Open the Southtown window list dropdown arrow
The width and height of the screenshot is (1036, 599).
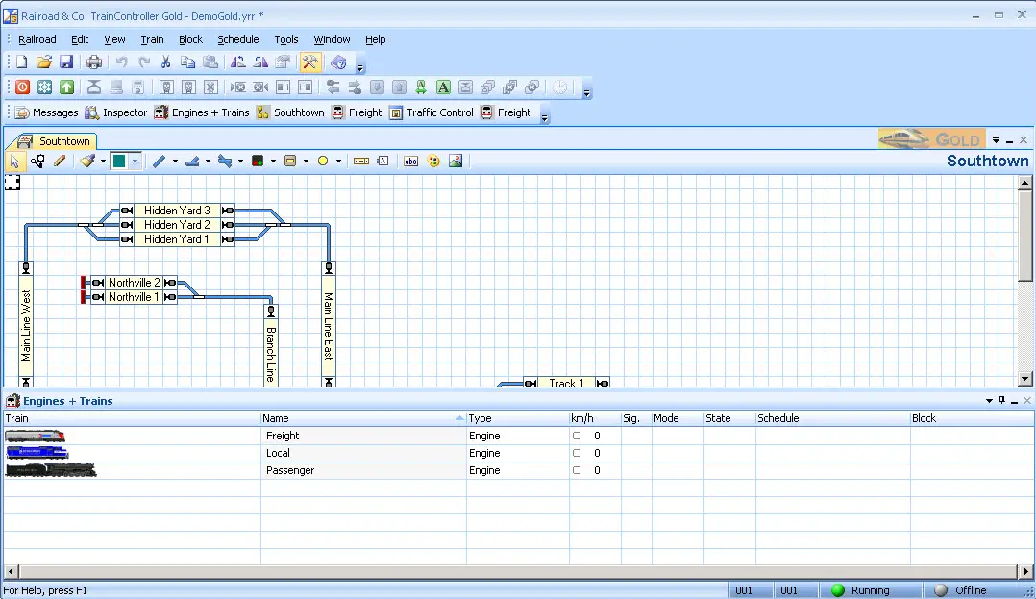point(996,140)
